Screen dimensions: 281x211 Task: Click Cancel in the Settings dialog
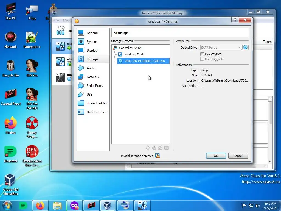[x=238, y=156]
